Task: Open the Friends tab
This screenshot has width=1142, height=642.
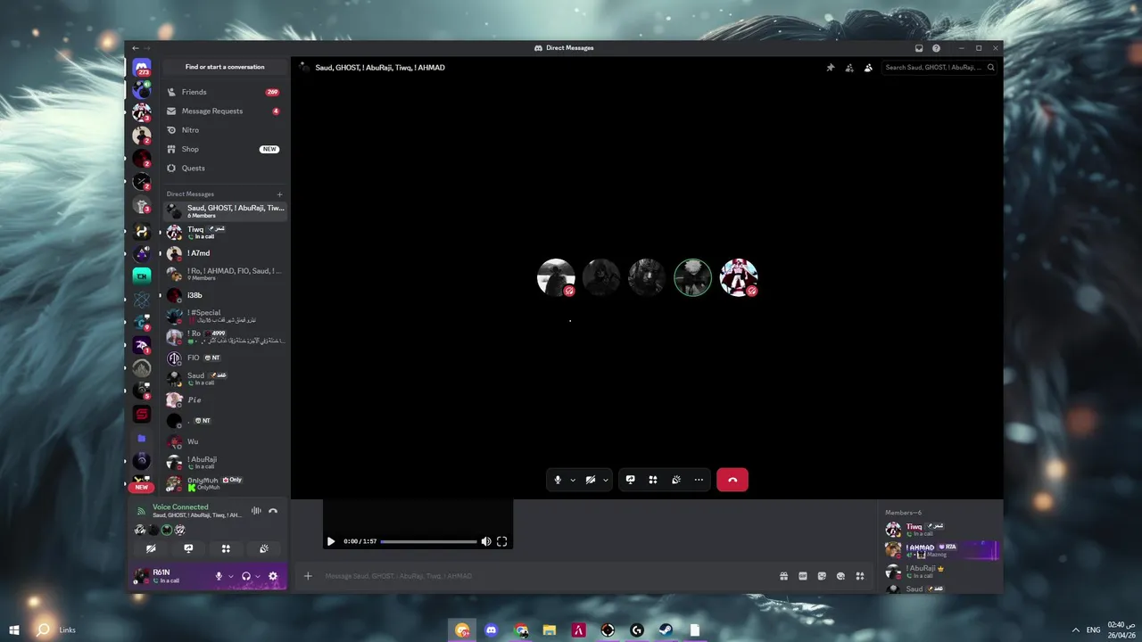Action: click(x=225, y=92)
